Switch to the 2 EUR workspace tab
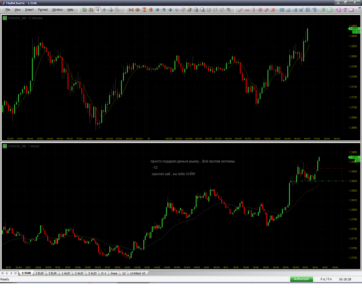Screen dimensions: 362x288 click(40, 273)
